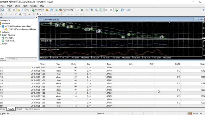Select the Results tab

click(x=11, y=109)
